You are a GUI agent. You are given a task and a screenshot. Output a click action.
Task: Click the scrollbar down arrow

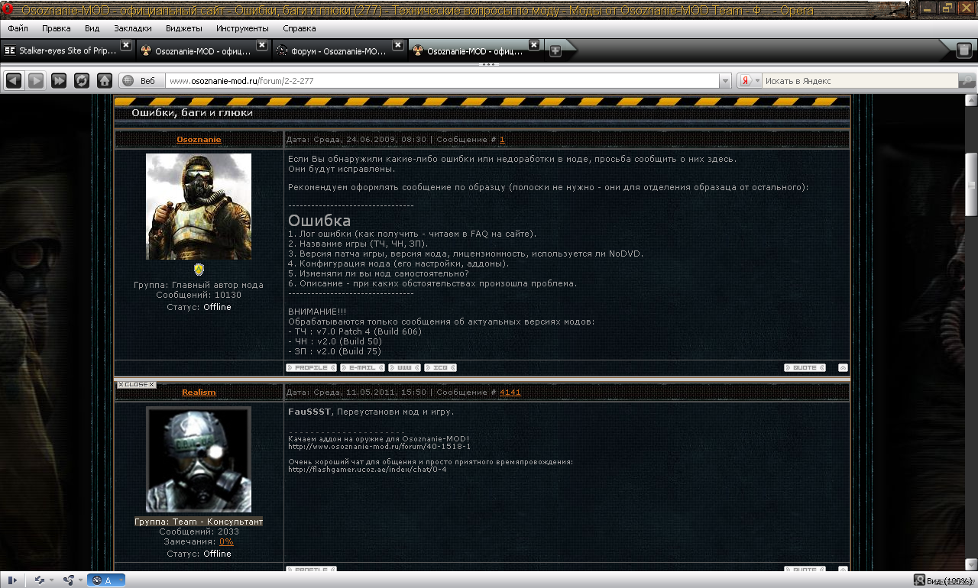point(972,566)
